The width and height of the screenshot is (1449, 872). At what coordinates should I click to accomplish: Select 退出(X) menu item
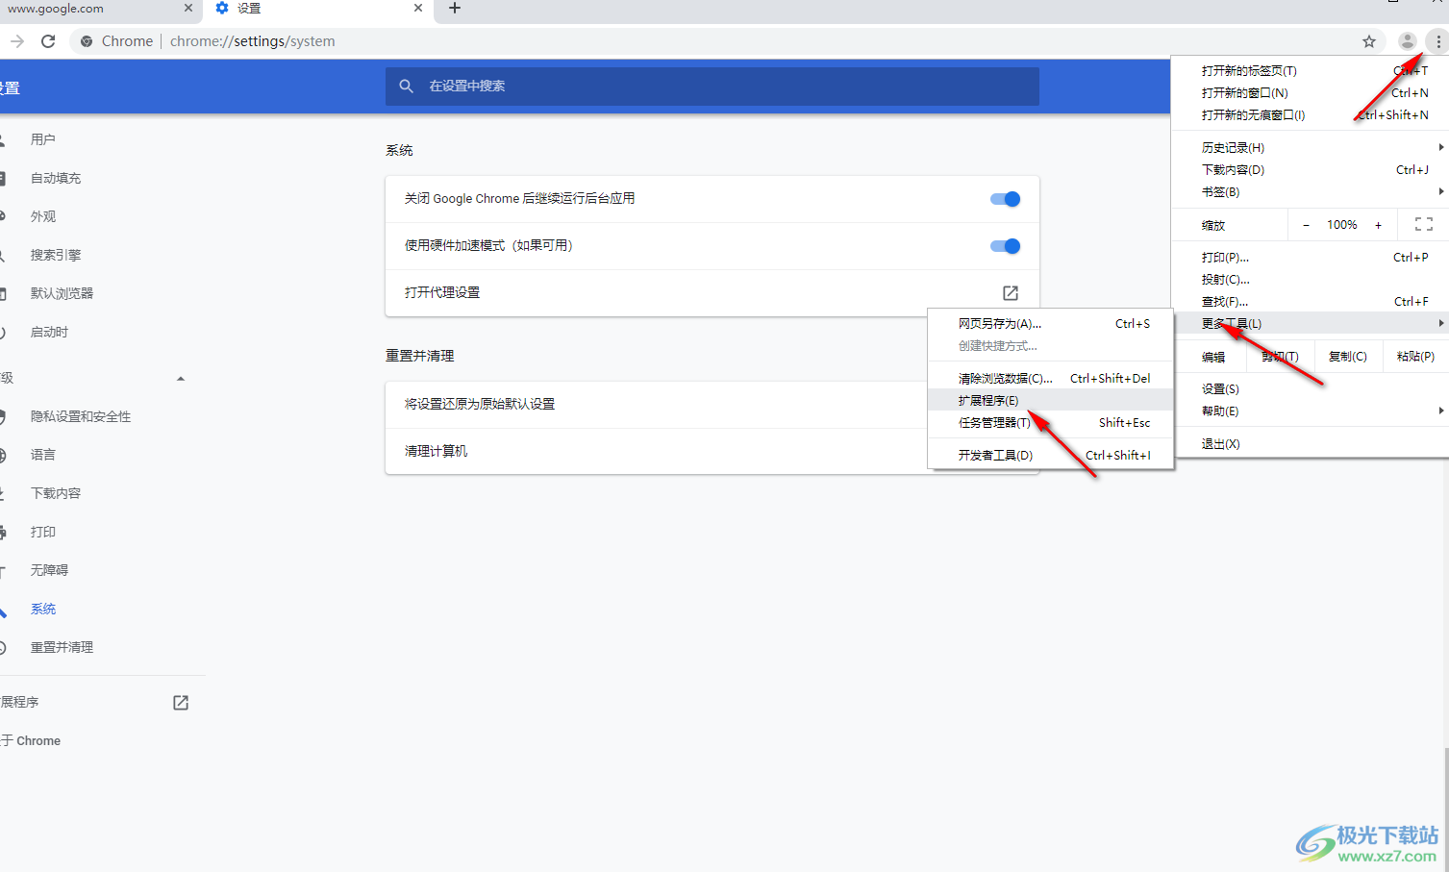(1310, 443)
